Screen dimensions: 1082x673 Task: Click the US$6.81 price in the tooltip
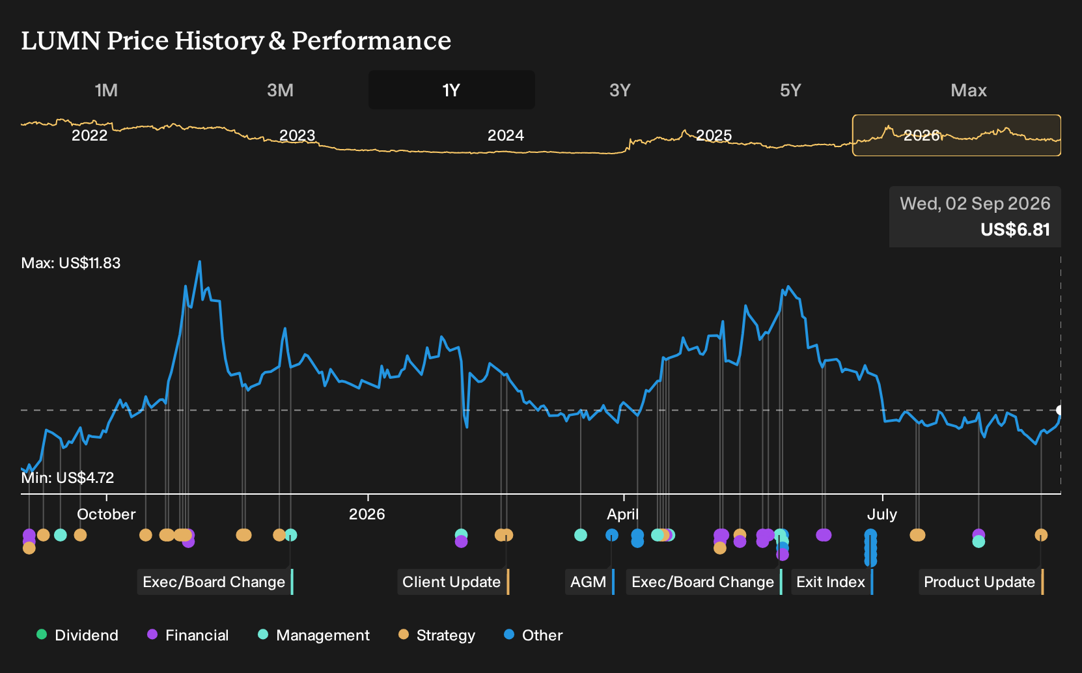[1015, 230]
